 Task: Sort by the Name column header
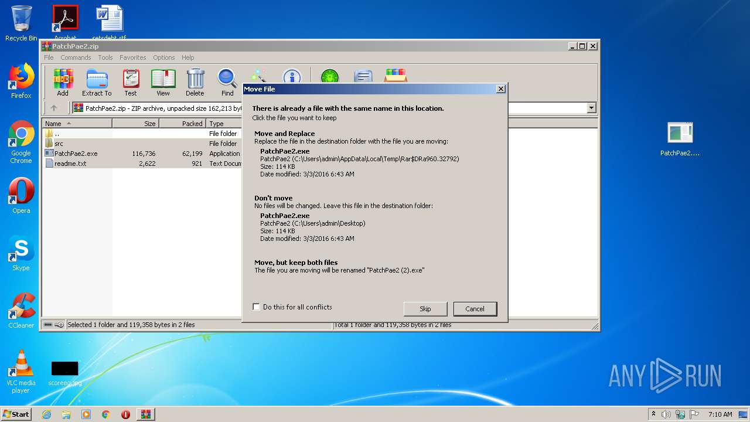(77, 124)
